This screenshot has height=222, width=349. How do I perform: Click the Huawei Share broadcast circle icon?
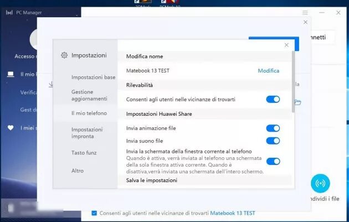(x=320, y=183)
